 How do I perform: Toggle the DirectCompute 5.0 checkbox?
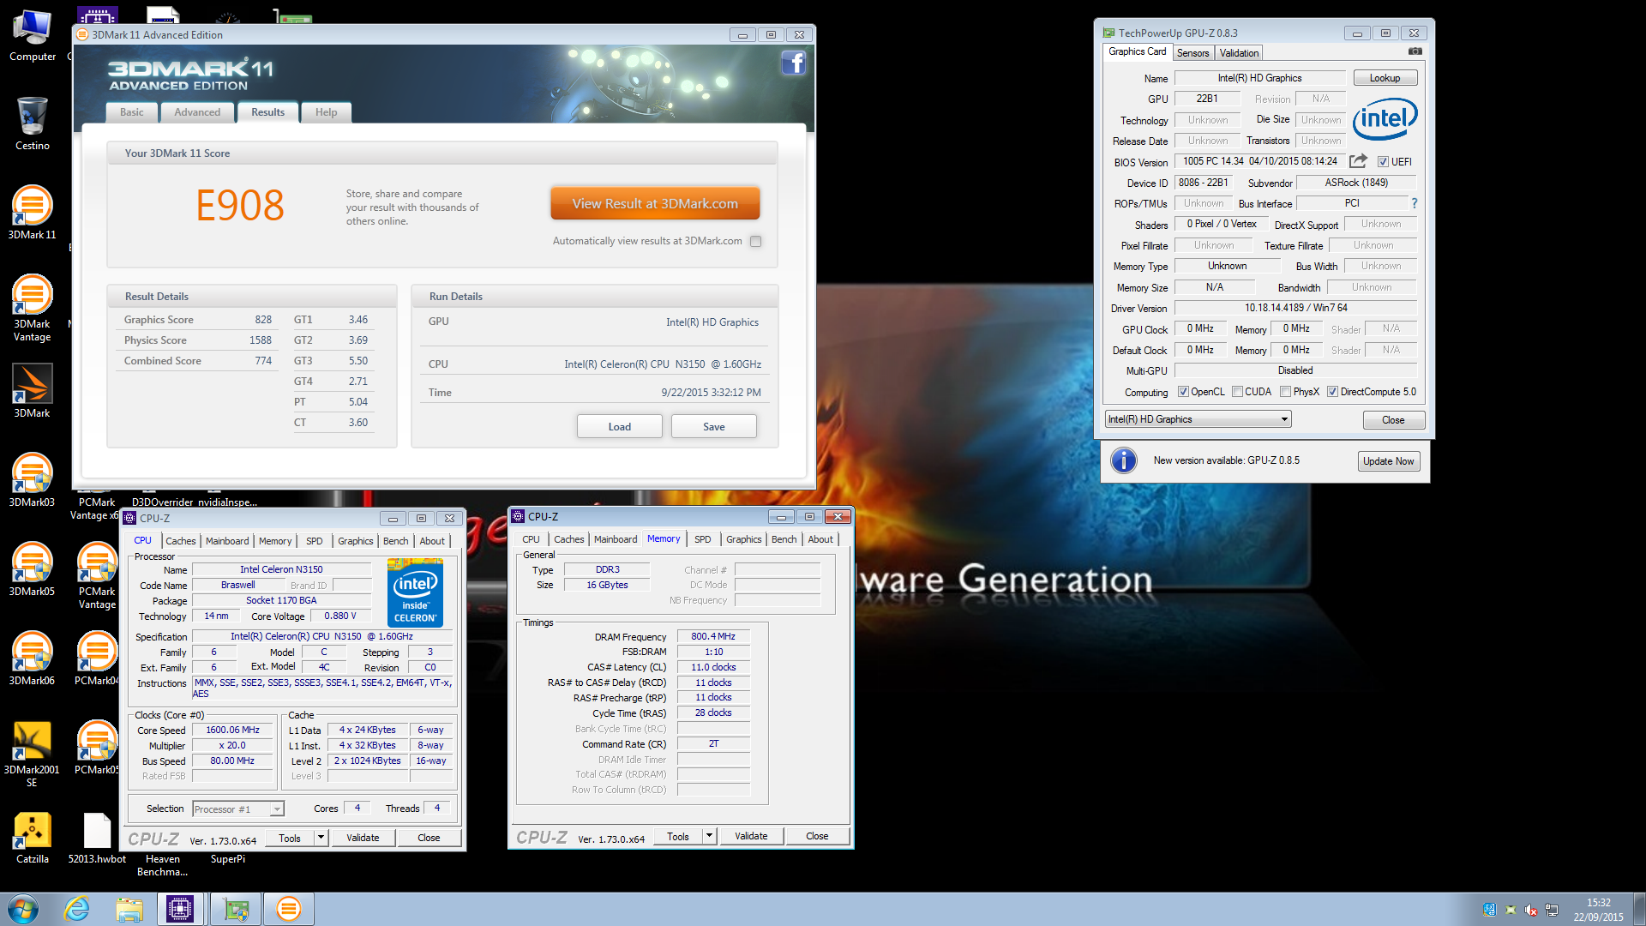[1332, 392]
